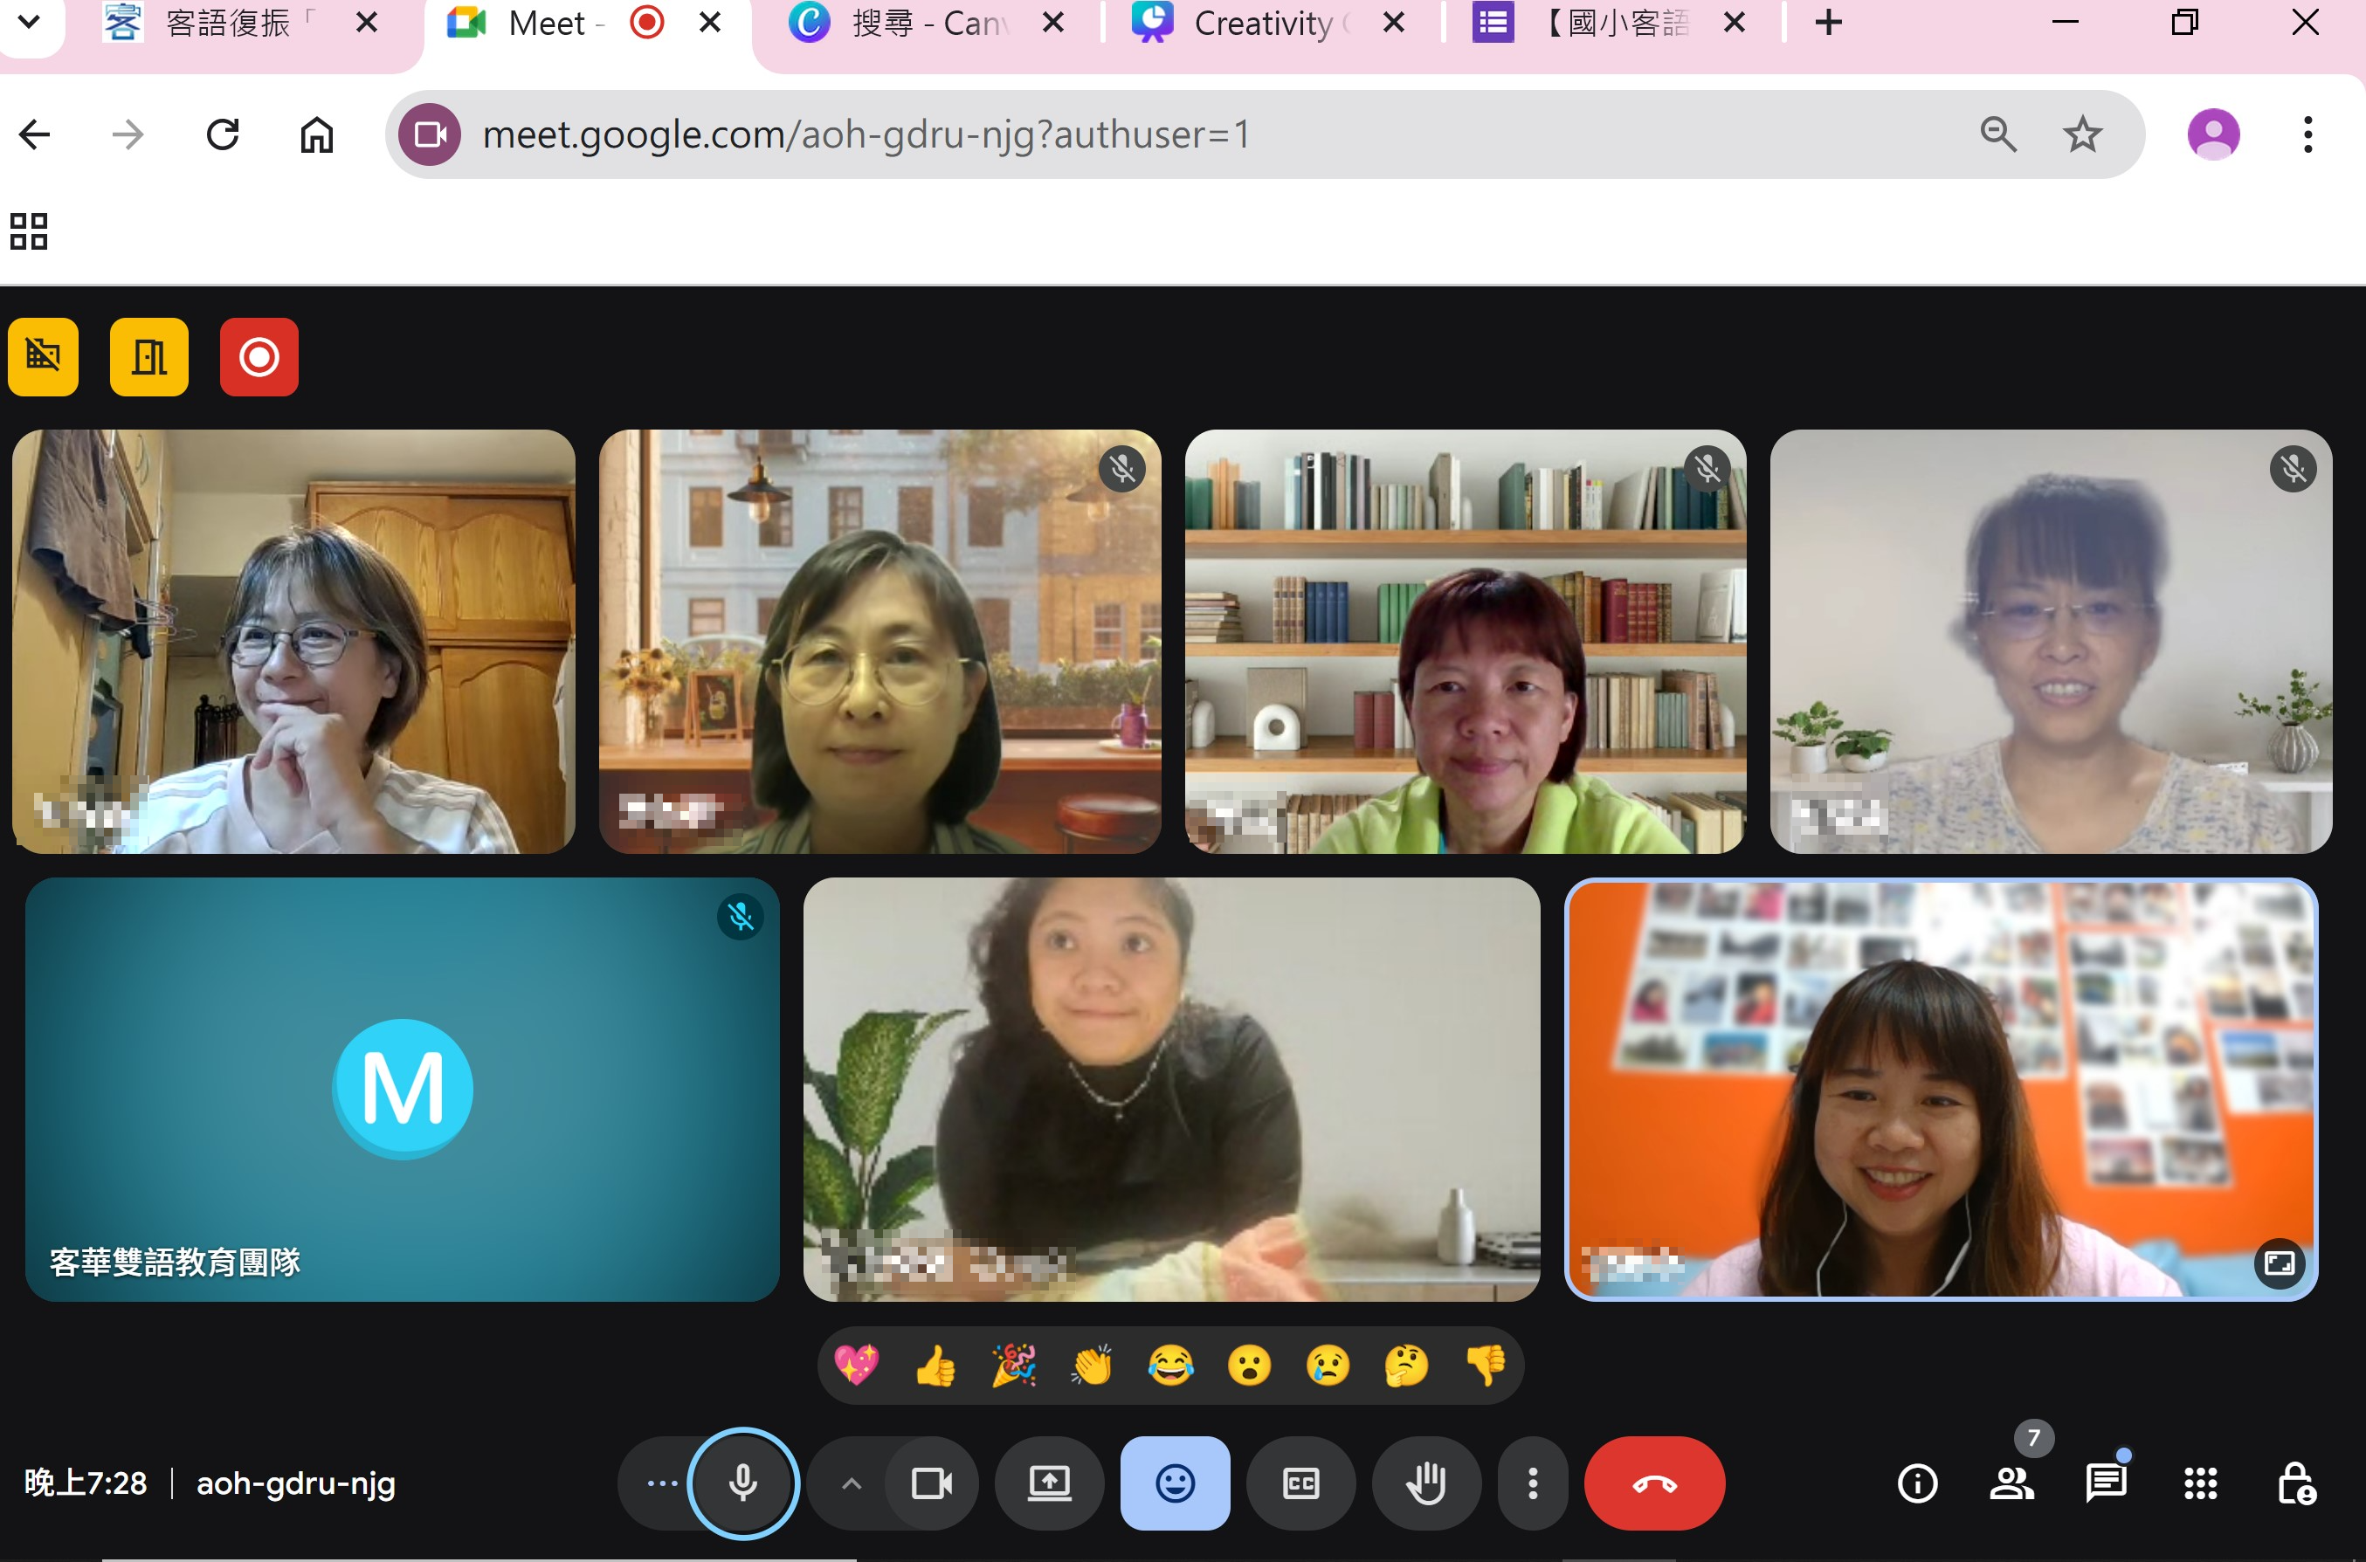Open the participants people panel
This screenshot has width=2366, height=1562.
2011,1483
